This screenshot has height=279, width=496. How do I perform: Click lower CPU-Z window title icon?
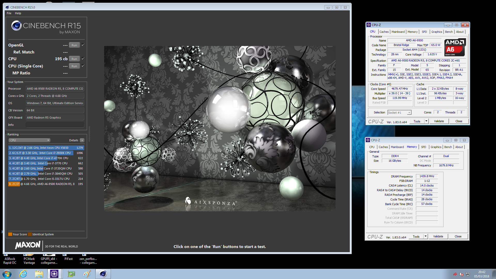click(368, 140)
